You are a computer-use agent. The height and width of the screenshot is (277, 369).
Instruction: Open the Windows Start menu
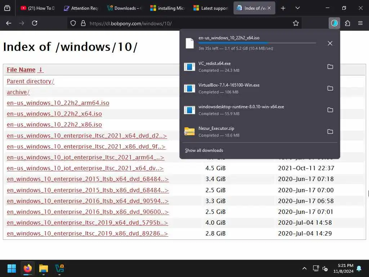(x=12, y=268)
